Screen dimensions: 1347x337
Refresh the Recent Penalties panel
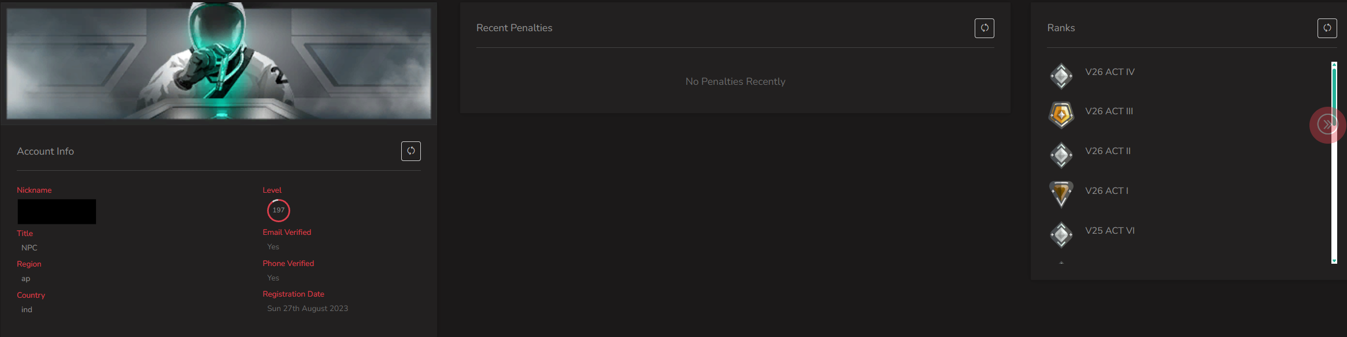pyautogui.click(x=985, y=28)
